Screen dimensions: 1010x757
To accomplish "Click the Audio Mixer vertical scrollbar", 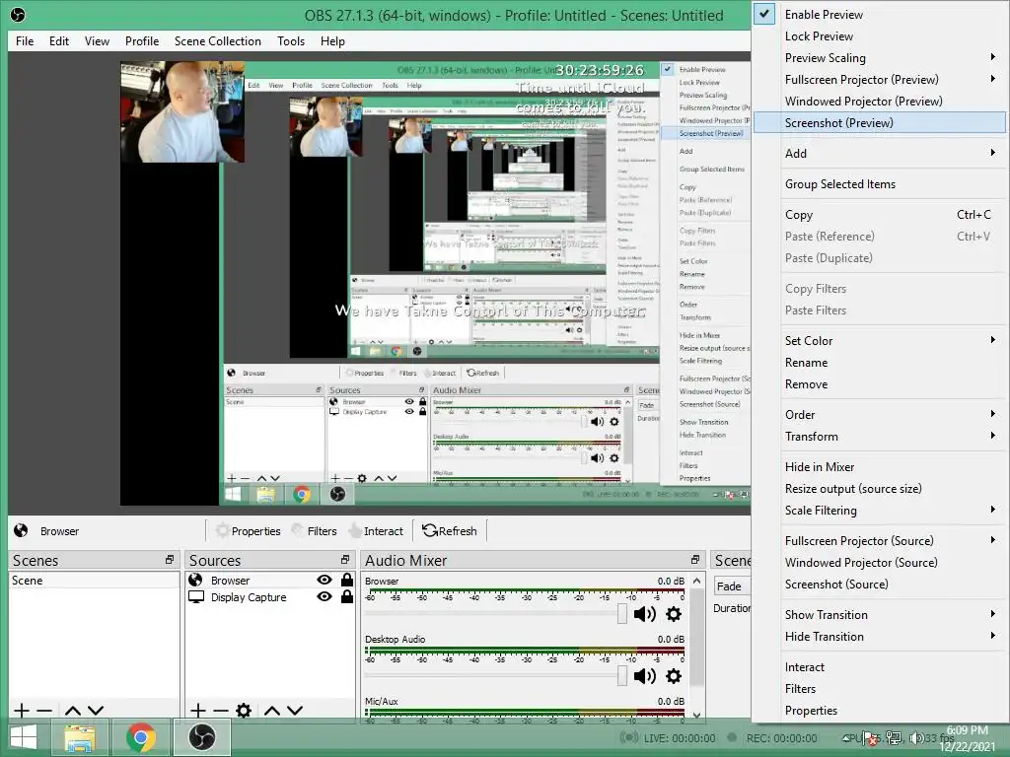I will click(697, 647).
